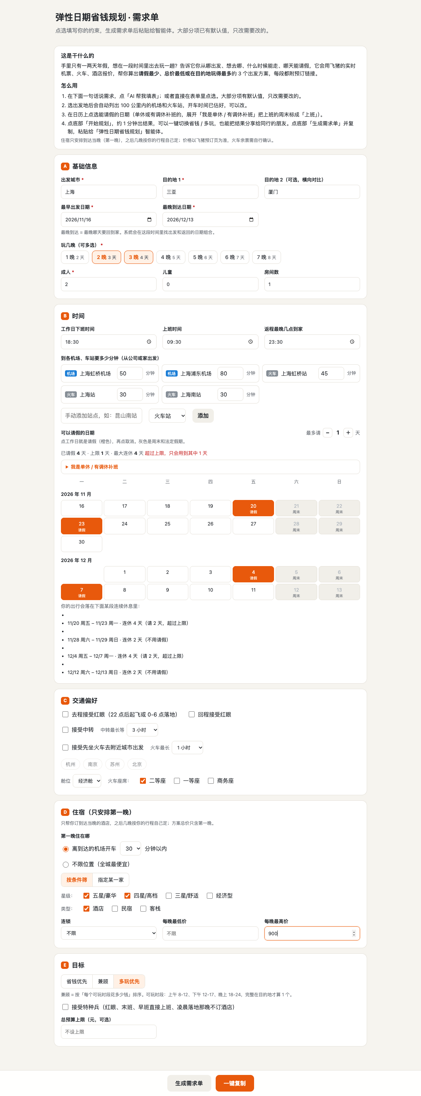This screenshot has height=1096, width=421.
Task: Click 手动添加站点 input field
Action: coord(102,416)
